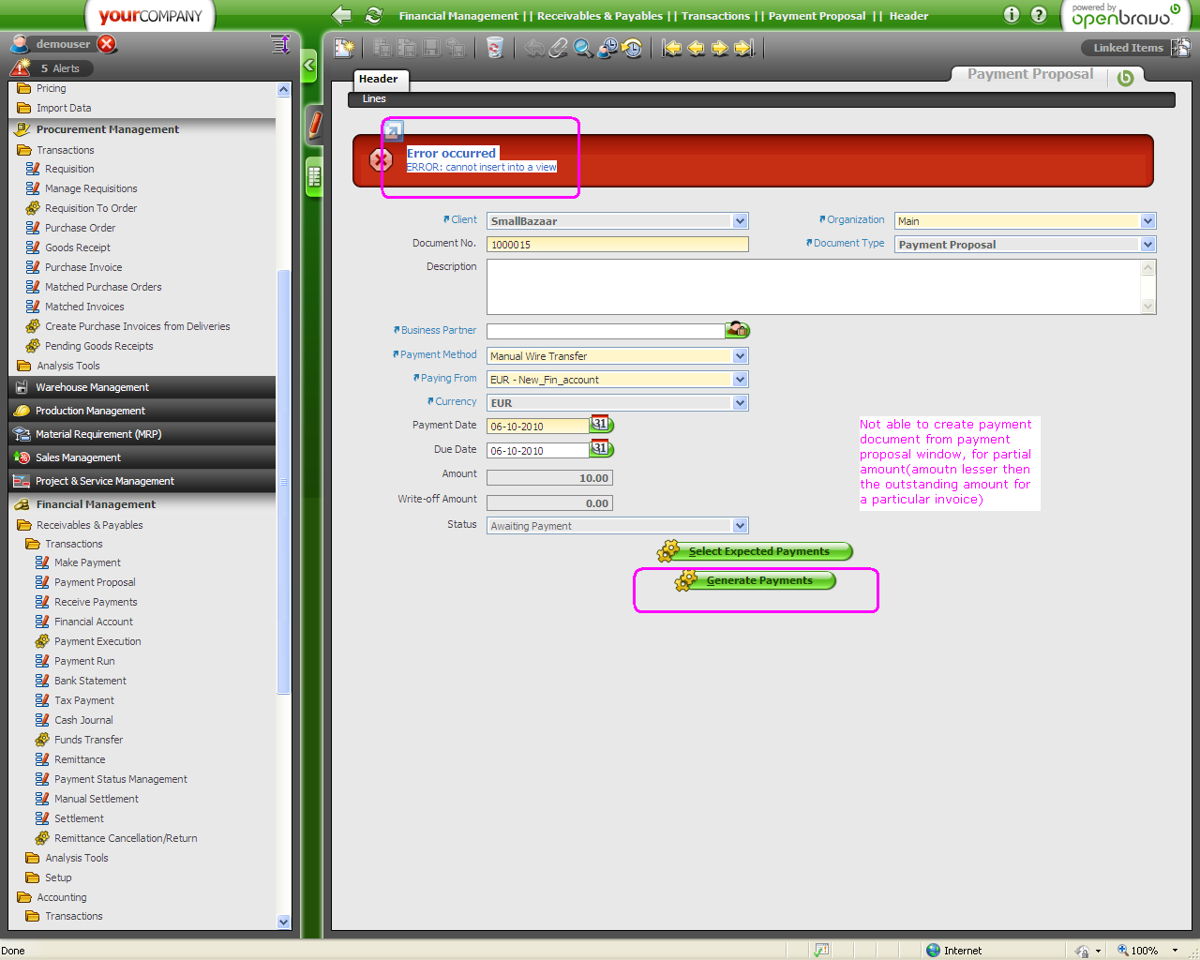Open calendar for Payment Date

pyautogui.click(x=601, y=425)
